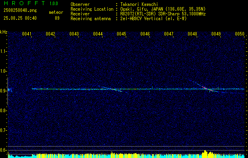Click frequency axis label 1.1
Screen dimensions: 248x158
click(3, 51)
